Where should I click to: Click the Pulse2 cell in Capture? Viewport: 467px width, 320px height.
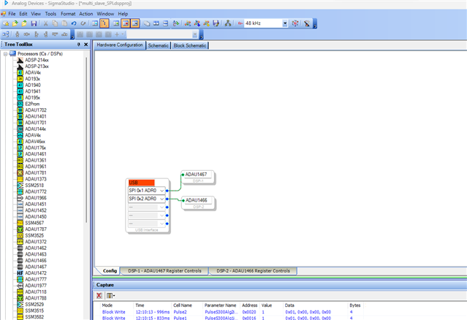click(180, 312)
